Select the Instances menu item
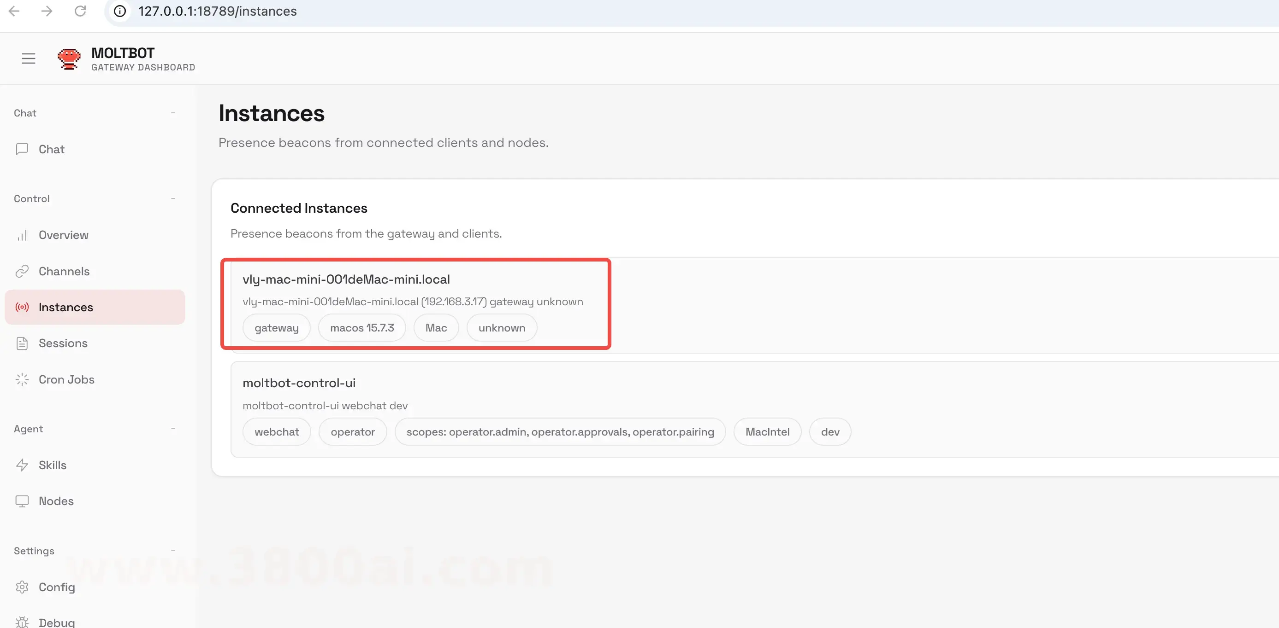This screenshot has width=1279, height=628. (x=95, y=307)
